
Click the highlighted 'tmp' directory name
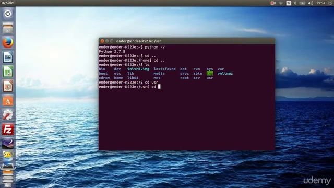[x=210, y=74]
